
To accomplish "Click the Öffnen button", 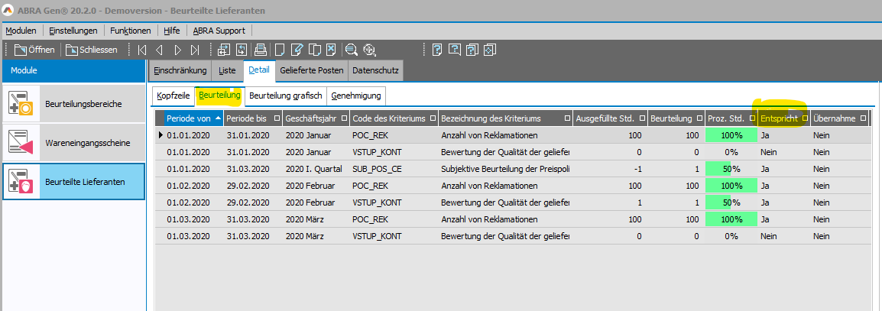I will tap(34, 50).
